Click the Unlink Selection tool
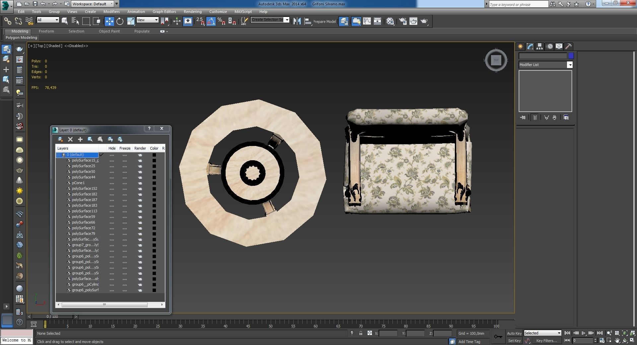The height and width of the screenshot is (345, 637). 18,21
